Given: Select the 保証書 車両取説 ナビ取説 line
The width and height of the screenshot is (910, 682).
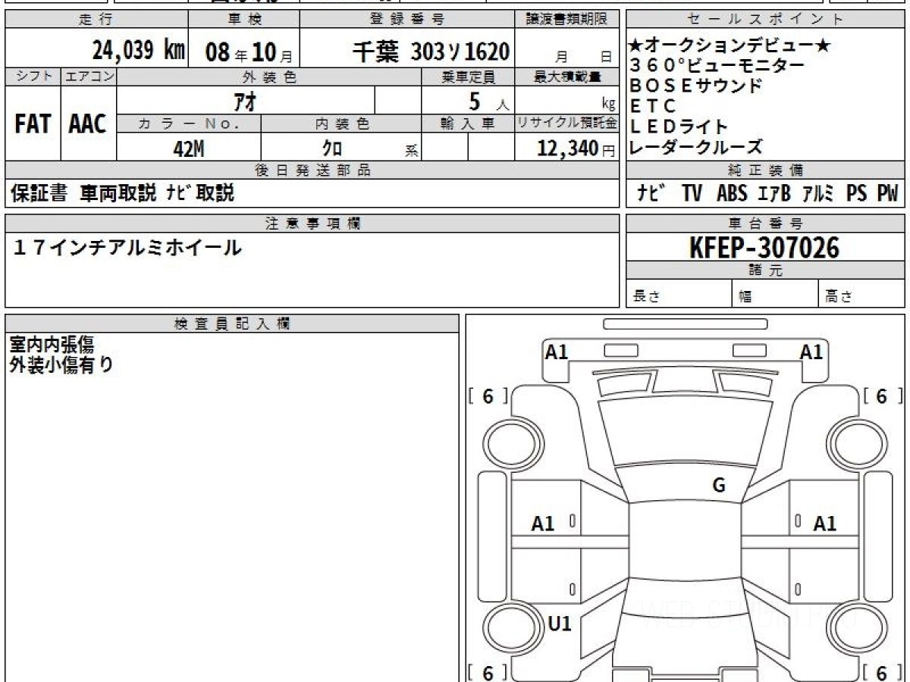Looking at the screenshot, I should (x=122, y=192).
